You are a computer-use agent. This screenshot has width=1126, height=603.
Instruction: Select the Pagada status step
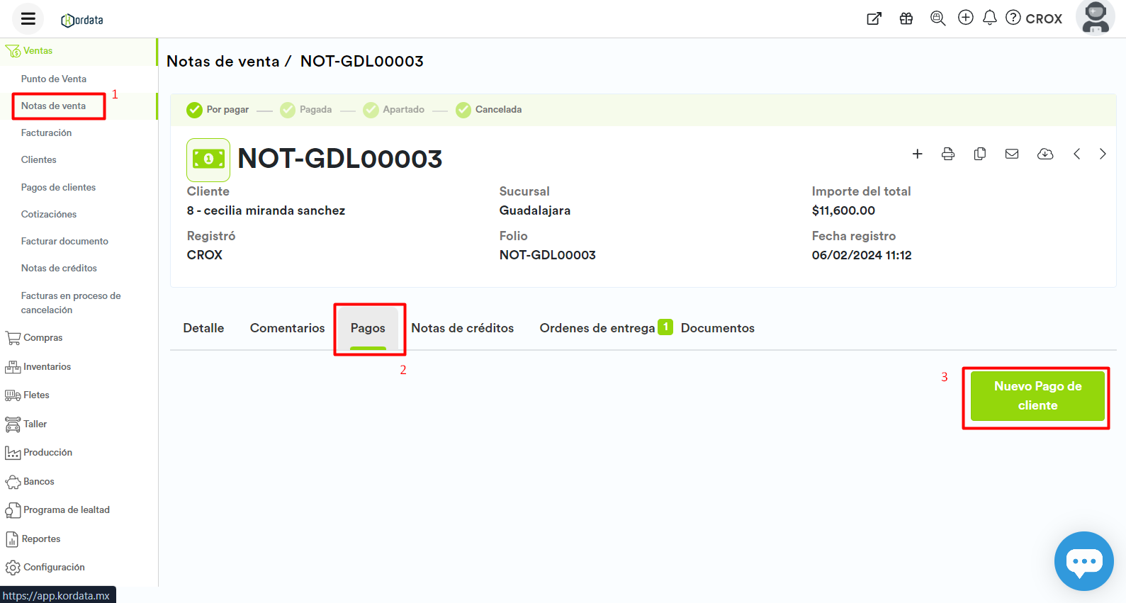click(x=307, y=110)
